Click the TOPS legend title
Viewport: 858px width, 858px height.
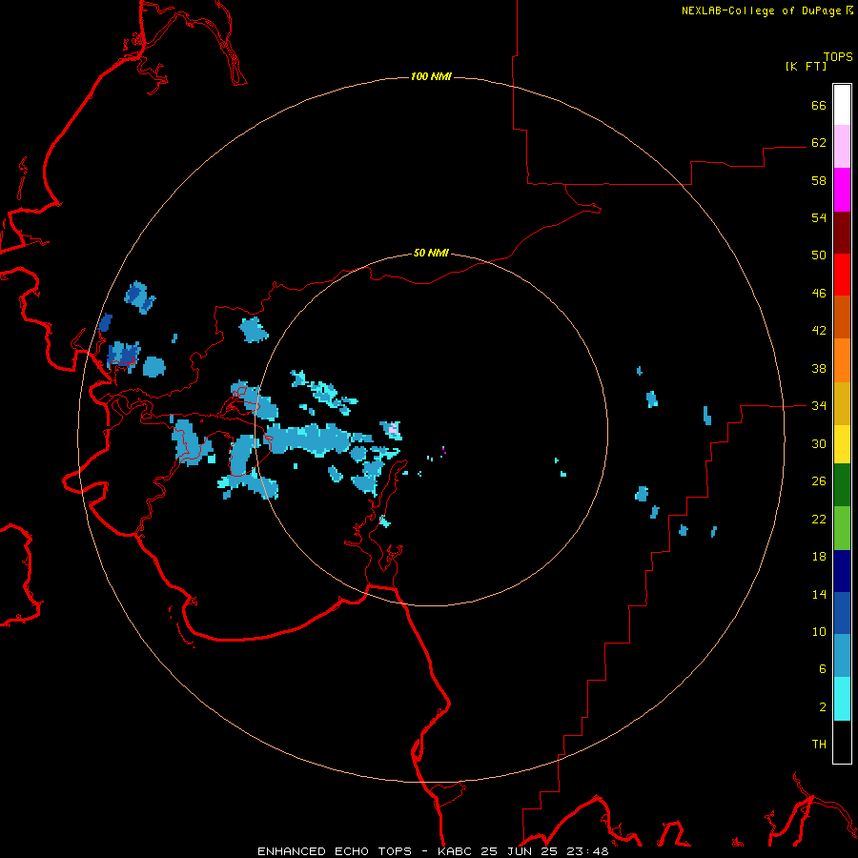(838, 56)
